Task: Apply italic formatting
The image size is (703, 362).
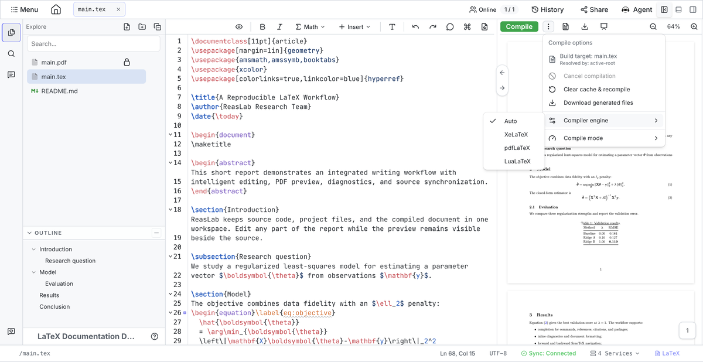Action: tap(279, 27)
